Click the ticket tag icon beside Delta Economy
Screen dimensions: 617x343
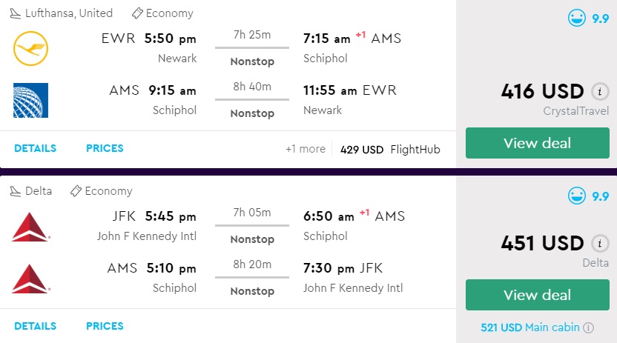[x=76, y=191]
